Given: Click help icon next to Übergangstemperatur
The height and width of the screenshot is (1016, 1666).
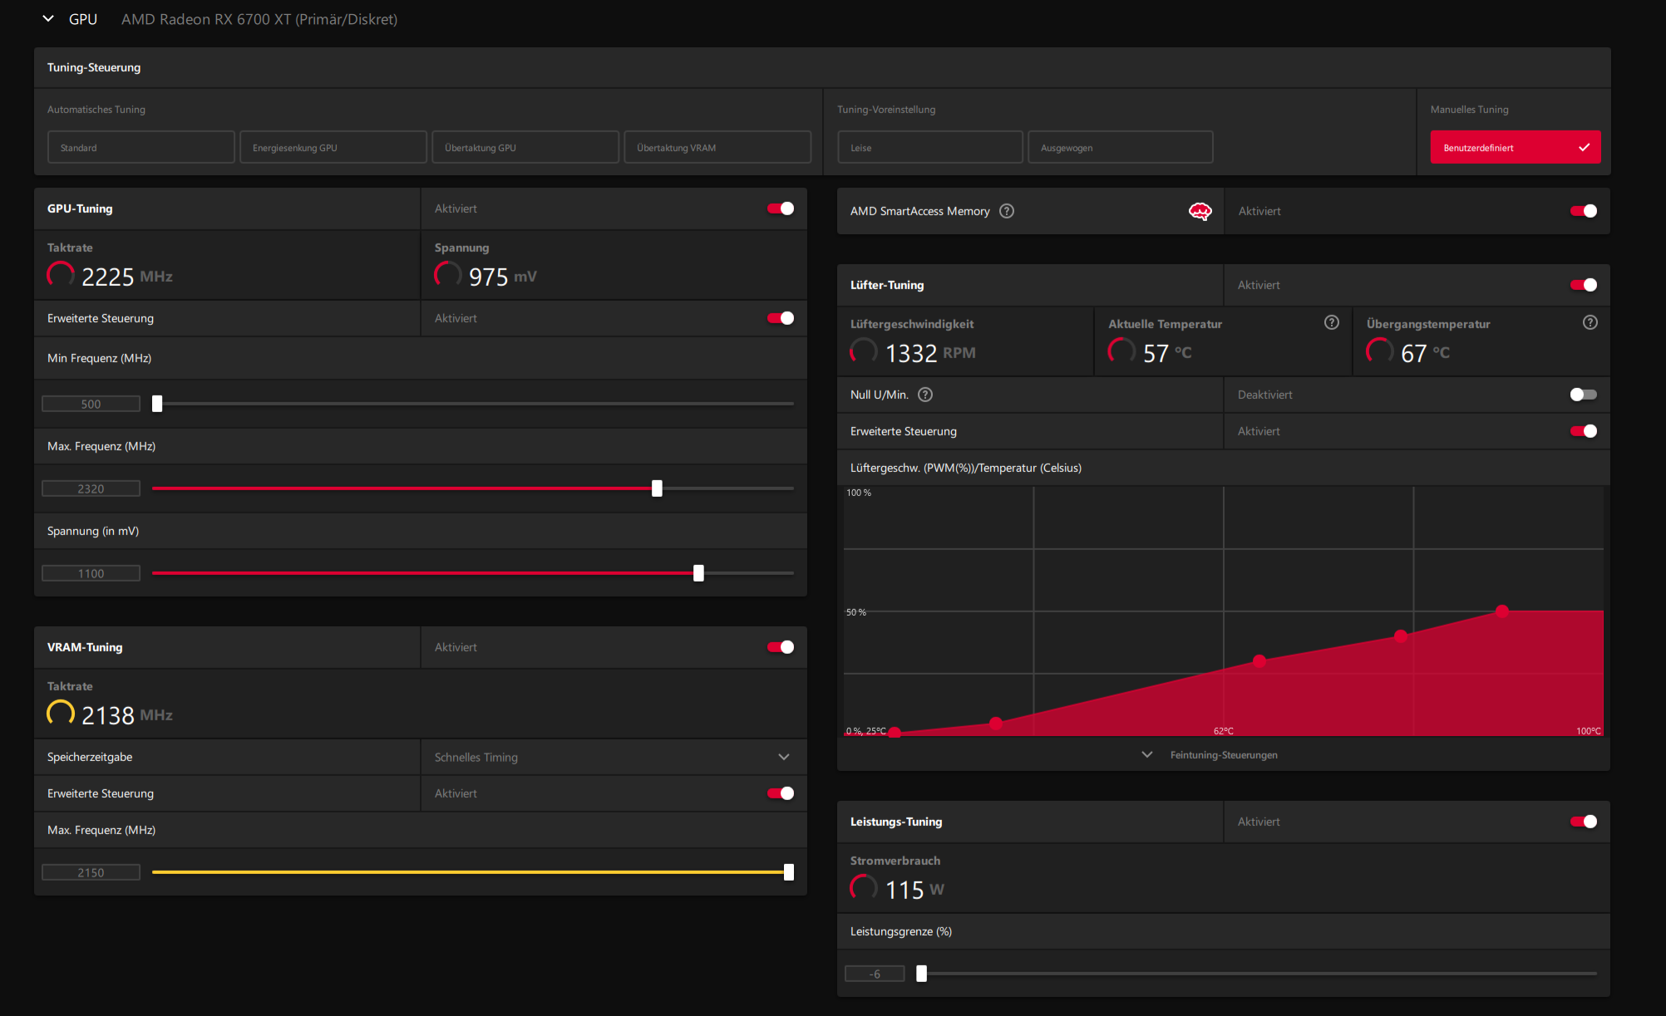Looking at the screenshot, I should pyautogui.click(x=1590, y=323).
